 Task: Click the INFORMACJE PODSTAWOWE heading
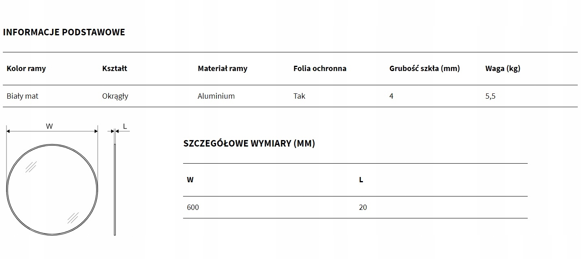(64, 32)
